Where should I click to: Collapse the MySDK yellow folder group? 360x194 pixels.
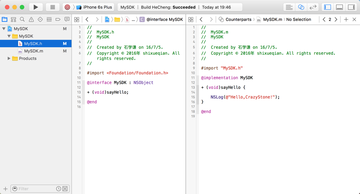coord(9,36)
